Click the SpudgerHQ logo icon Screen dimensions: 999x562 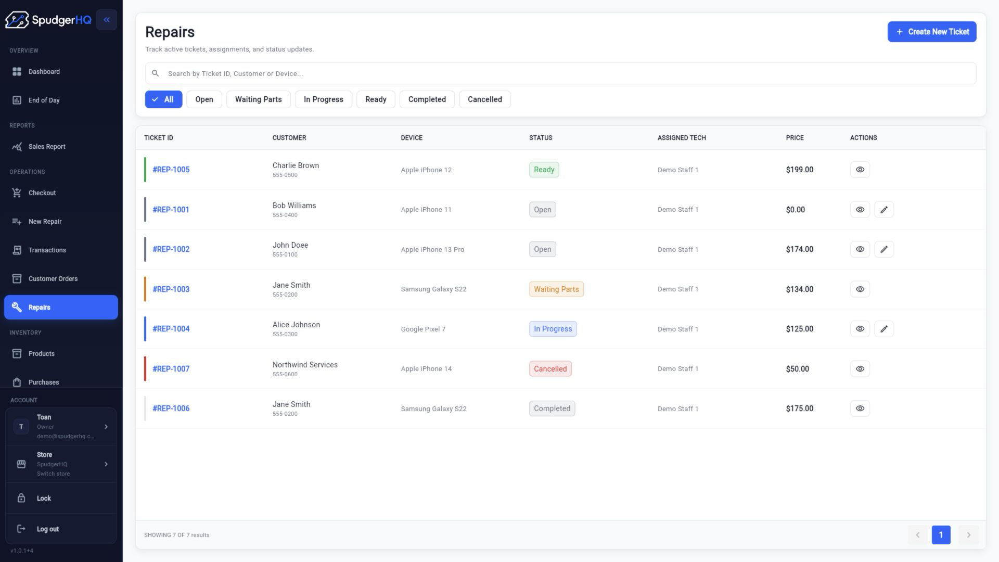click(x=17, y=20)
